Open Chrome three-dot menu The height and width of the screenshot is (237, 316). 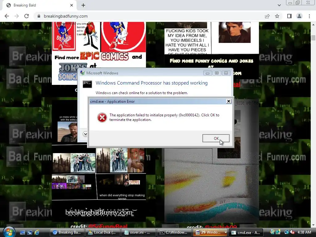coord(309,16)
